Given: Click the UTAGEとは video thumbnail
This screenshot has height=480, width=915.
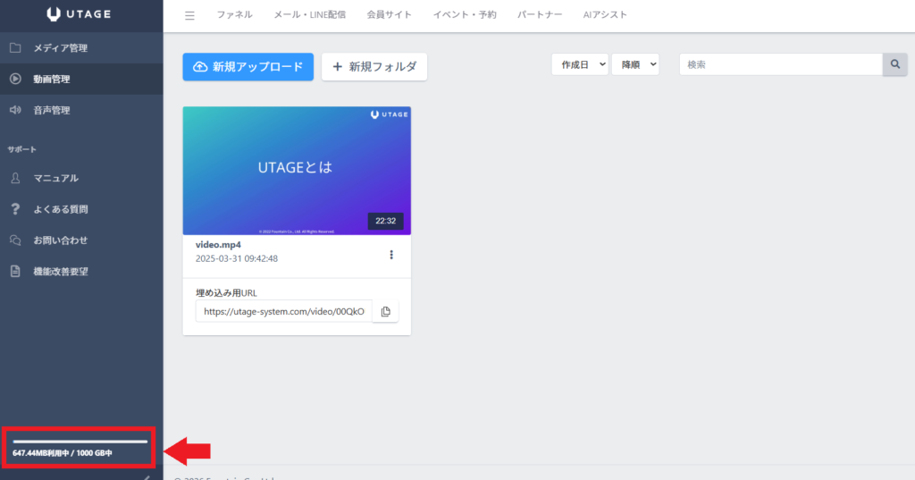Looking at the screenshot, I should 297,170.
